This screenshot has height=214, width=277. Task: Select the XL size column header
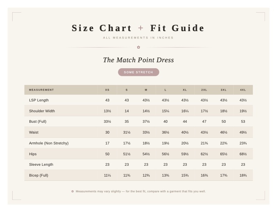185,90
